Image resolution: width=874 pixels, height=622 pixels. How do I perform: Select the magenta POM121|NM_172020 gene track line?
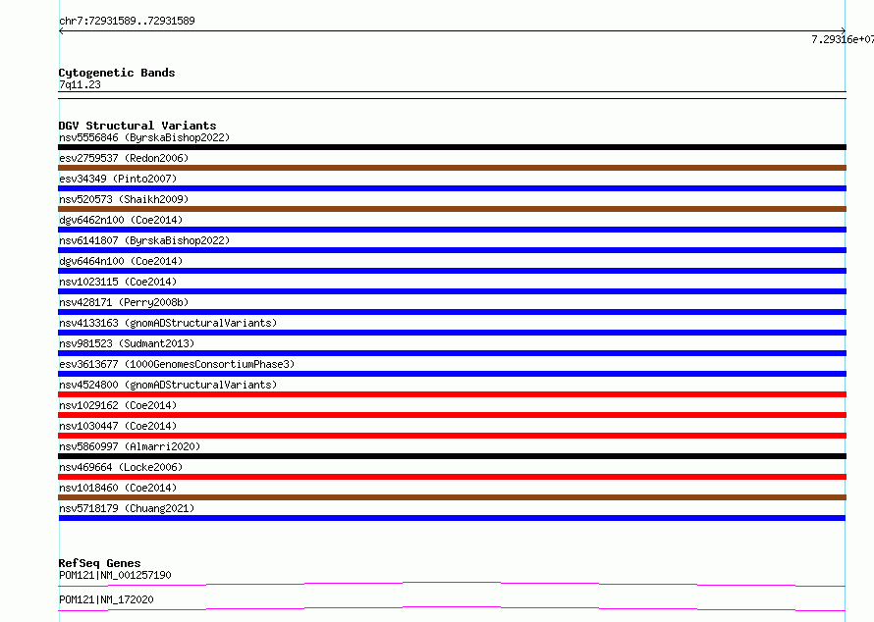pyautogui.click(x=452, y=608)
